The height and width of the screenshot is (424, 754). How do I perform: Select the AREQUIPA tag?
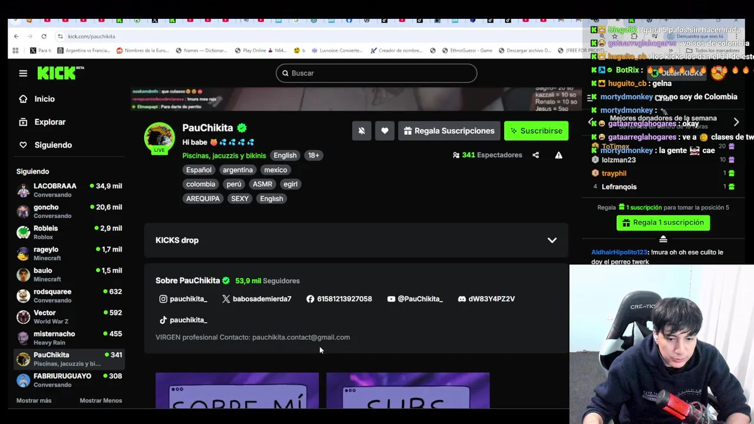click(x=203, y=198)
